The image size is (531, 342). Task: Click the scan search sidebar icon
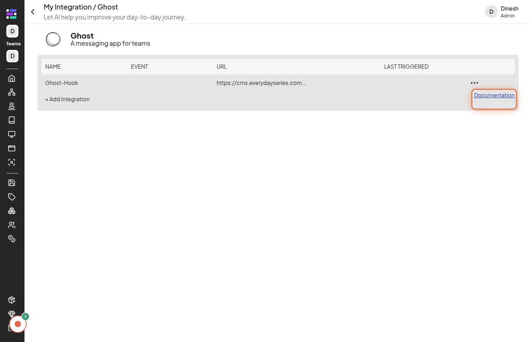pos(12,162)
